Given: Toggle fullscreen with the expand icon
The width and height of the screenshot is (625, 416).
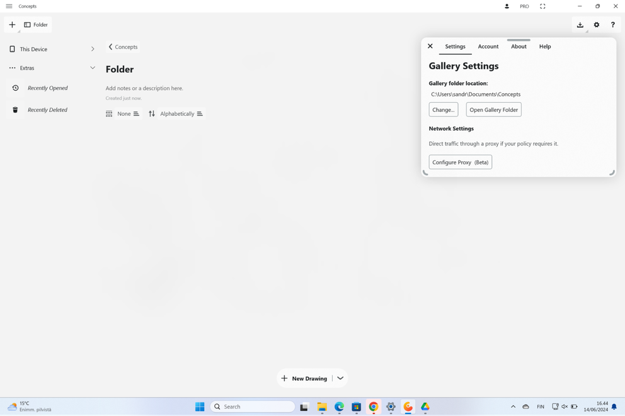Looking at the screenshot, I should point(542,6).
